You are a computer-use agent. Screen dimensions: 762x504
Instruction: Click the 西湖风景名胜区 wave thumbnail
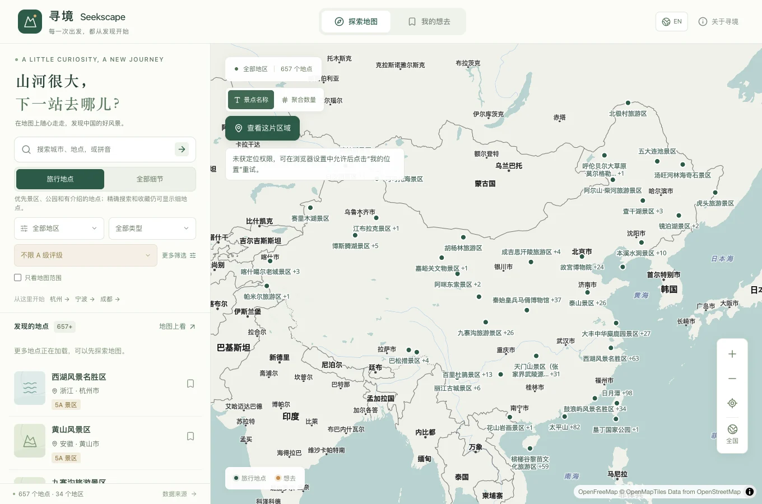click(30, 388)
